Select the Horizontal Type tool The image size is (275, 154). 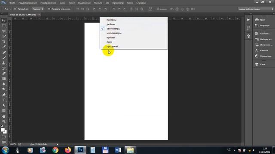4,100
